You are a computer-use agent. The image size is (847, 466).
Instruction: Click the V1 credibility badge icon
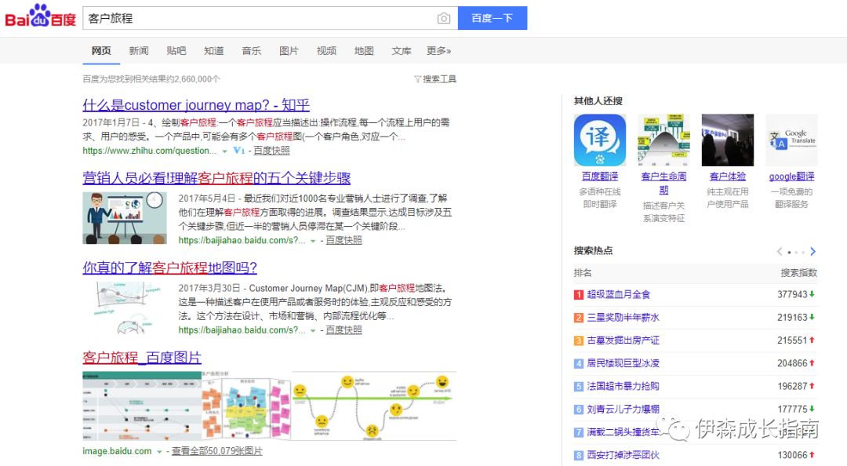(x=238, y=151)
